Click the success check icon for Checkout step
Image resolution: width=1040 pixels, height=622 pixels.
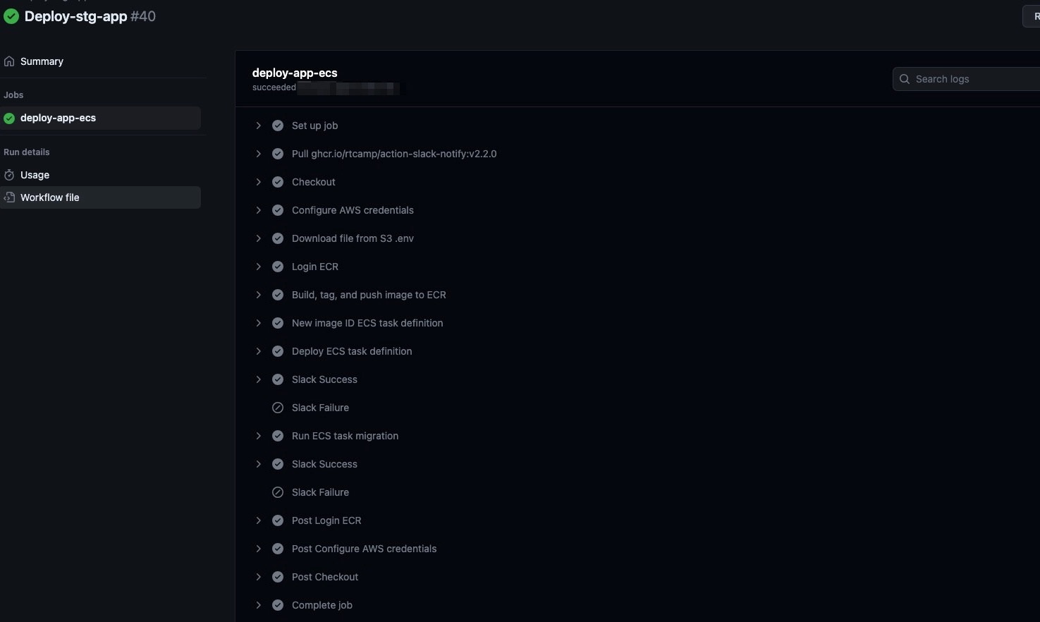[x=278, y=182]
